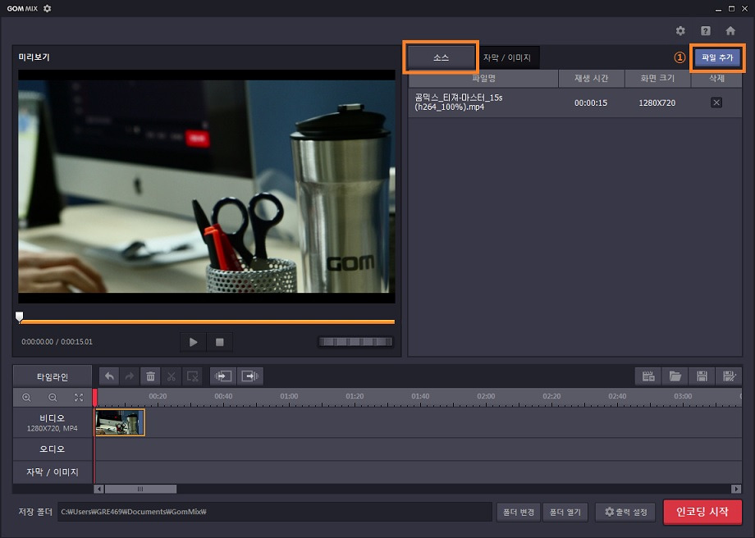Click the 파일 추가 button
The height and width of the screenshot is (538, 755).
point(717,57)
